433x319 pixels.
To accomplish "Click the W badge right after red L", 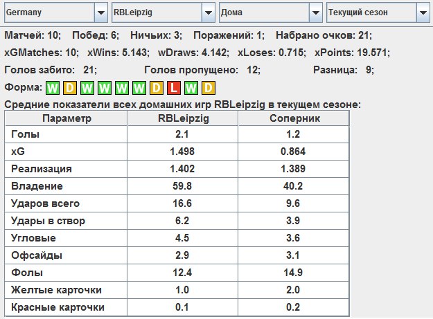I will 191,88.
